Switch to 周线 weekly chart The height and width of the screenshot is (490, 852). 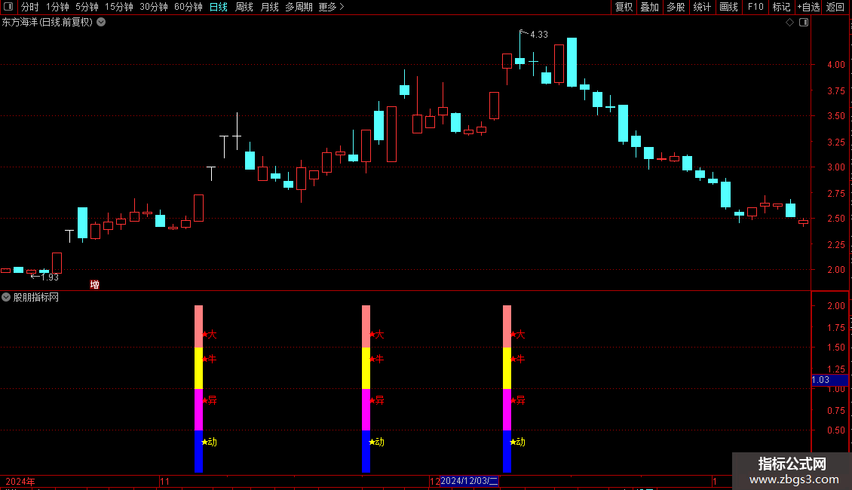click(244, 7)
